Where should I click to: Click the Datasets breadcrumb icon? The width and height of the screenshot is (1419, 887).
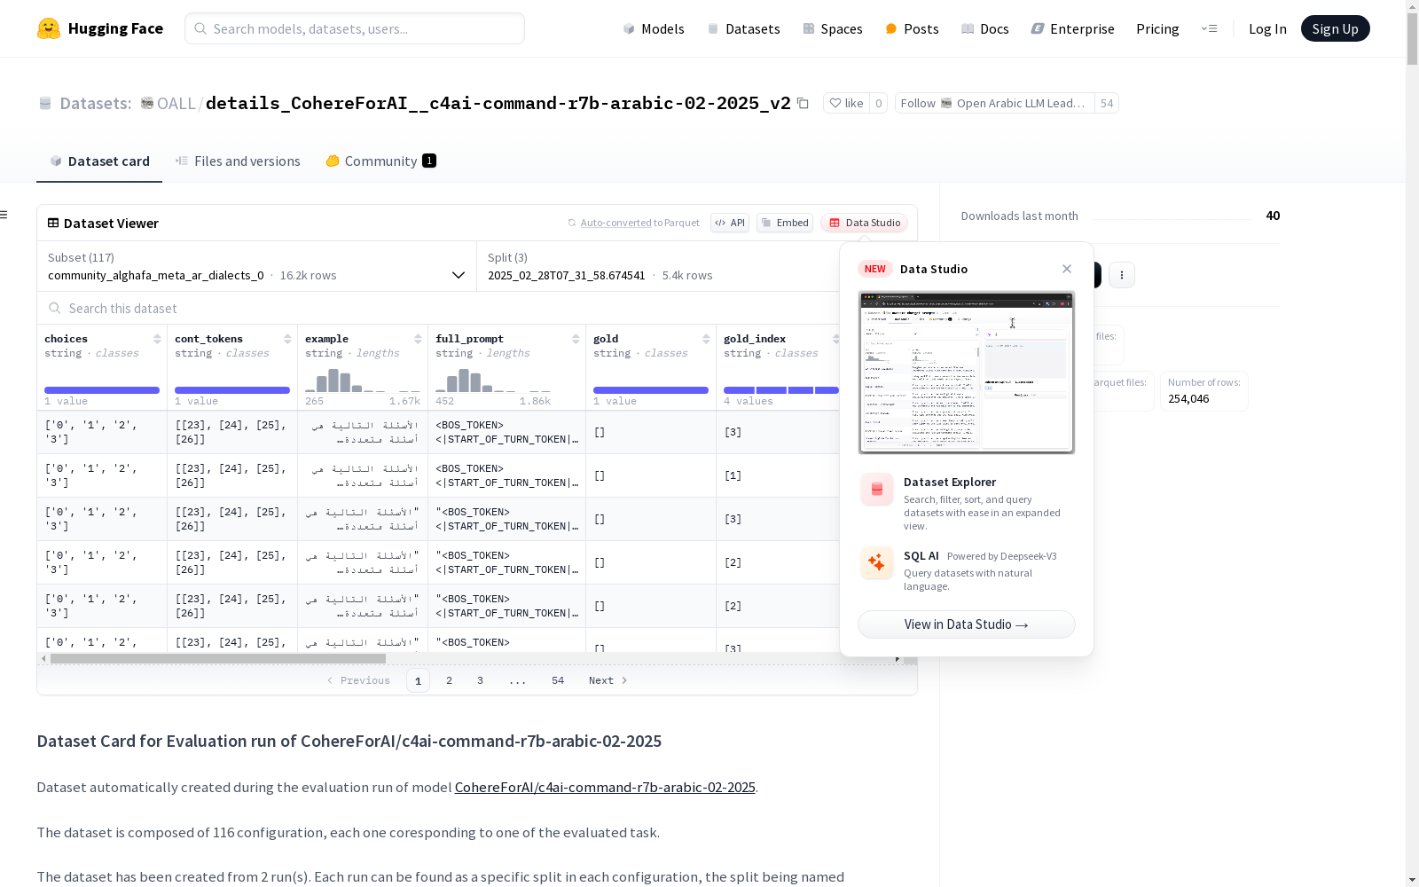coord(45,103)
